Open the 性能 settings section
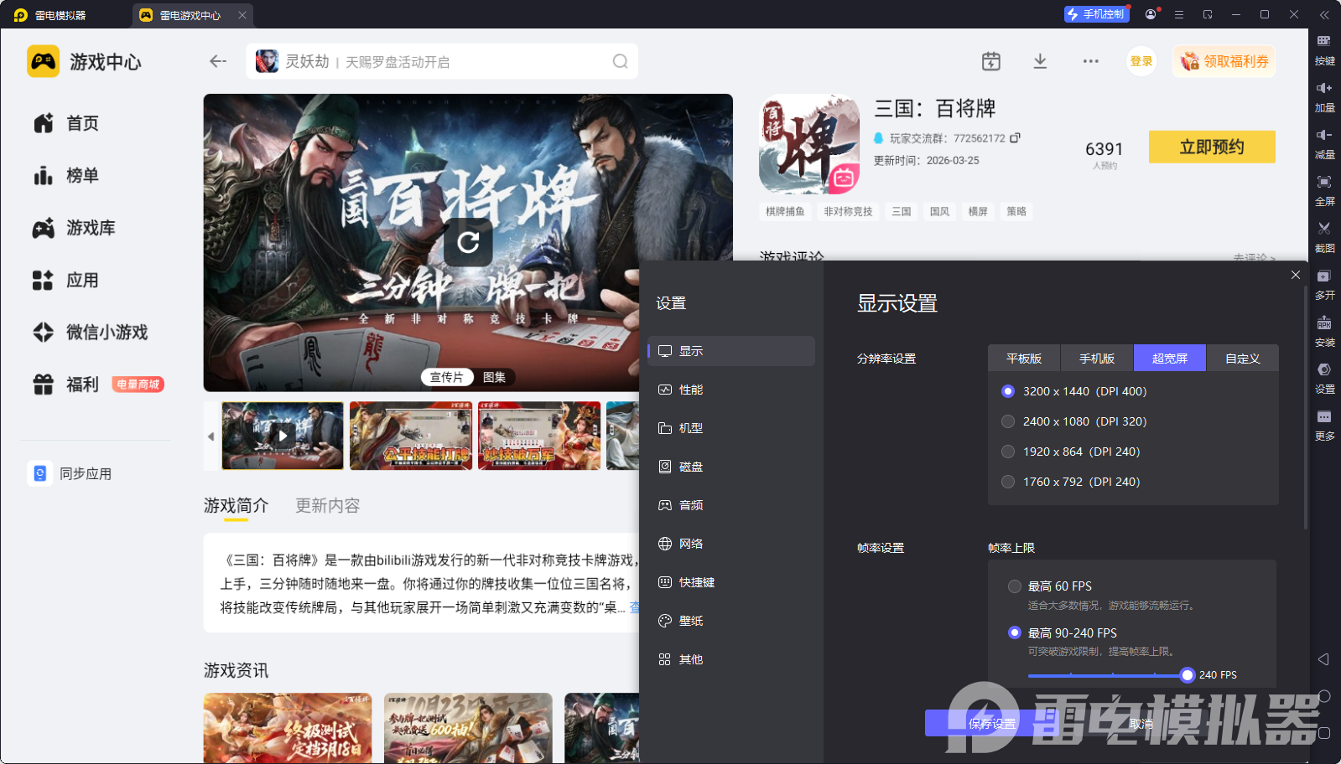The width and height of the screenshot is (1341, 764). point(691,390)
